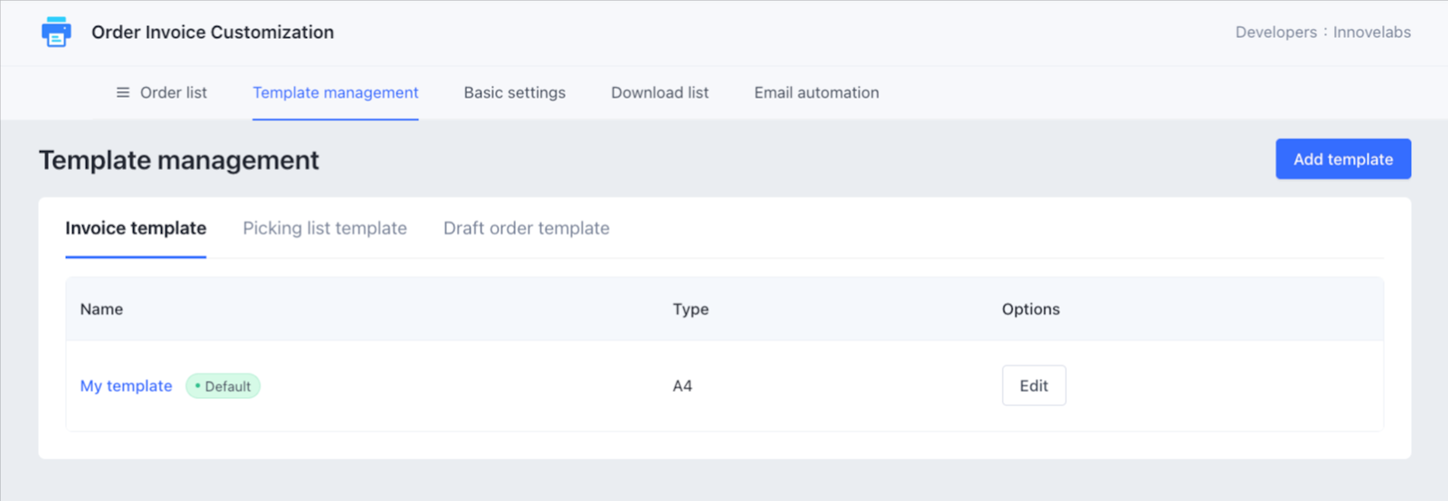Click the hamburger icon beside Order list
Image resolution: width=1448 pixels, height=501 pixels.
point(123,92)
